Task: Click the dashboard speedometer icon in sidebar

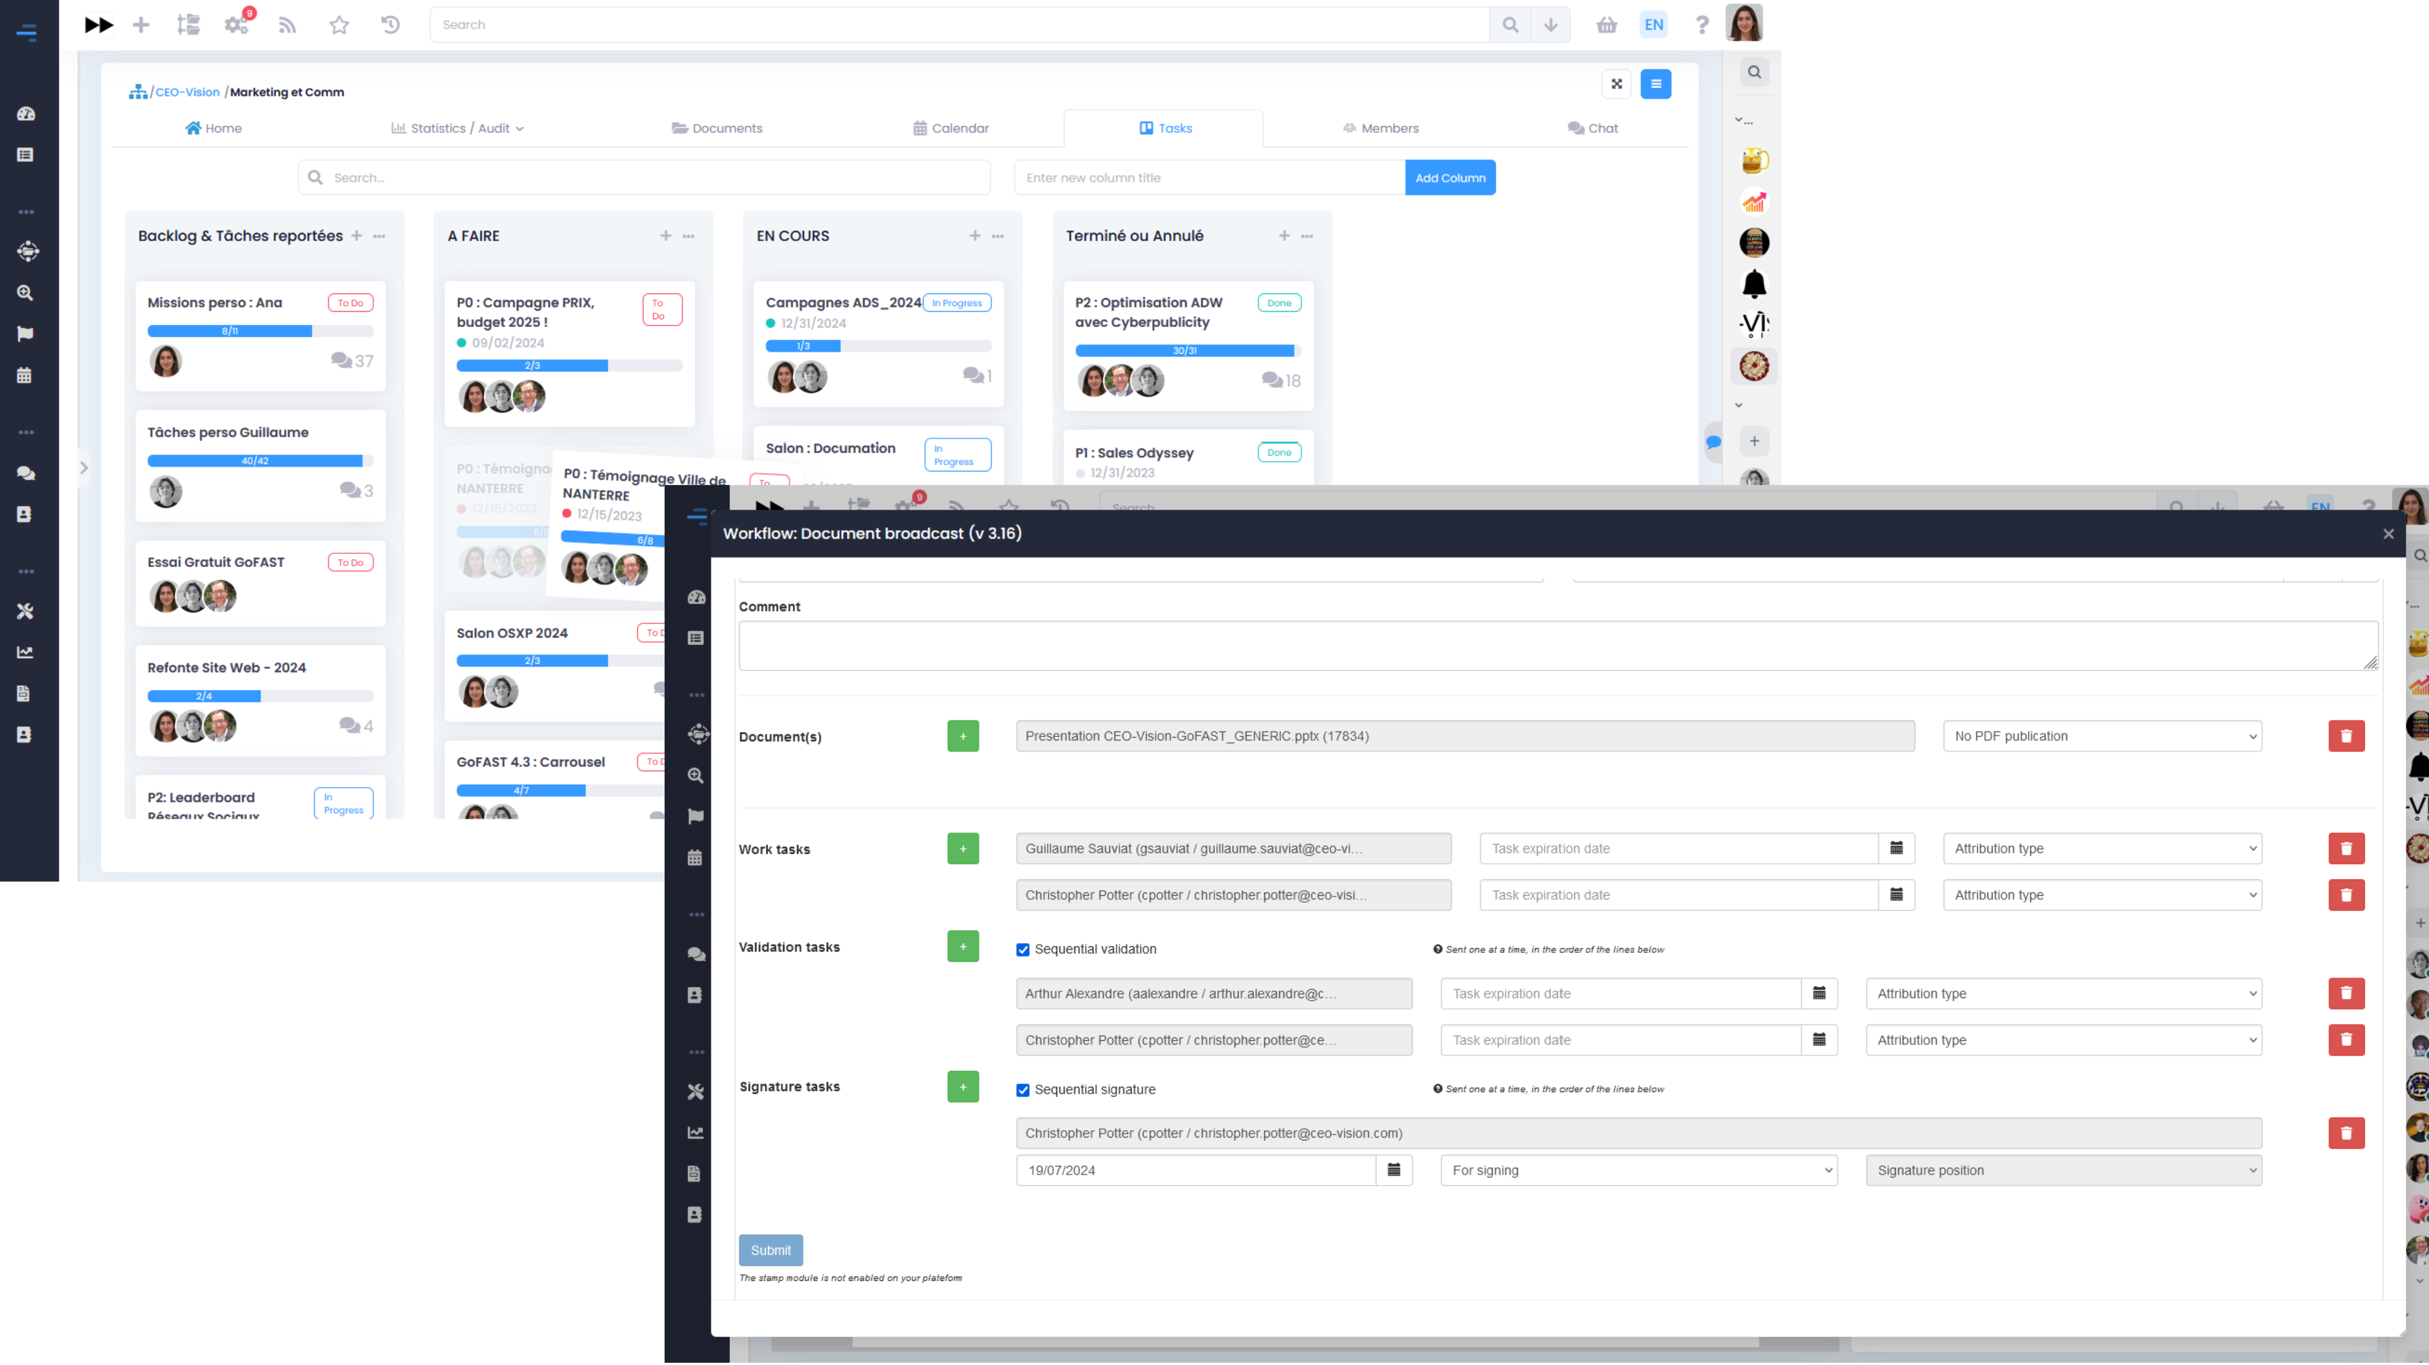Action: tap(26, 113)
